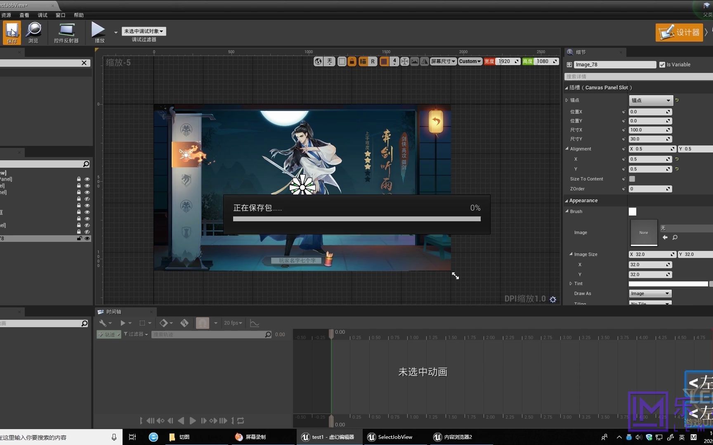Expand the 锚点 property row
Viewport: 713px width, 445px height.
point(567,100)
